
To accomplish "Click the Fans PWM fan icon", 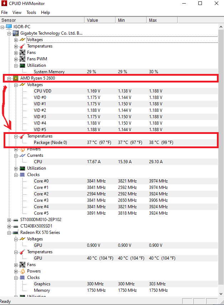I will click(22, 59).
